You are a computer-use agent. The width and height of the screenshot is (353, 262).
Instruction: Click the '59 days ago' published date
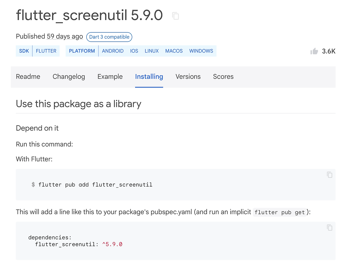(65, 36)
